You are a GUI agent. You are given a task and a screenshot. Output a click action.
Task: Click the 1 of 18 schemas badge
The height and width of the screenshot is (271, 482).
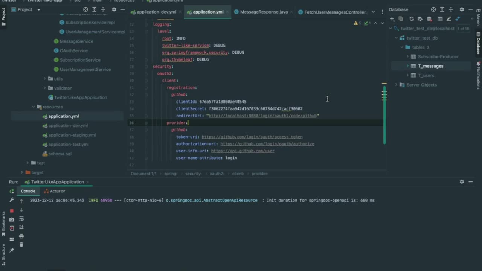click(463, 29)
